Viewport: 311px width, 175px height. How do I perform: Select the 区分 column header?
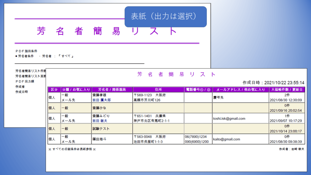click(54, 90)
